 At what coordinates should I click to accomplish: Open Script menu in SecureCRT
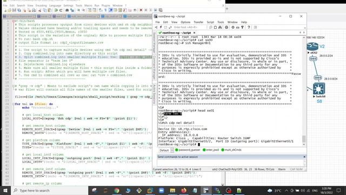[210, 22]
